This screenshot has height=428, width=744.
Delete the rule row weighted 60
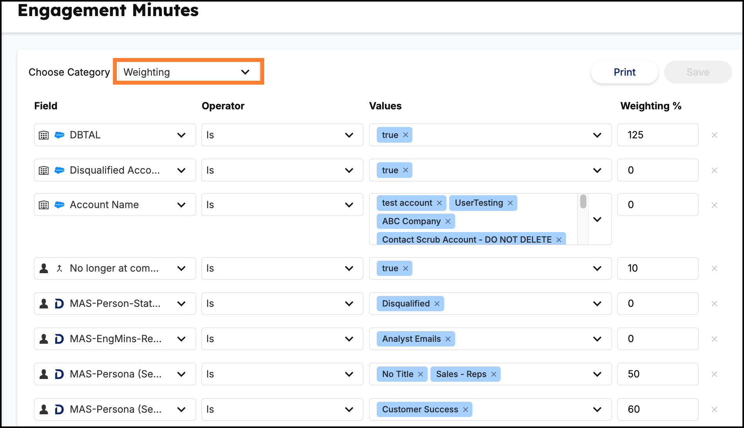pos(715,409)
